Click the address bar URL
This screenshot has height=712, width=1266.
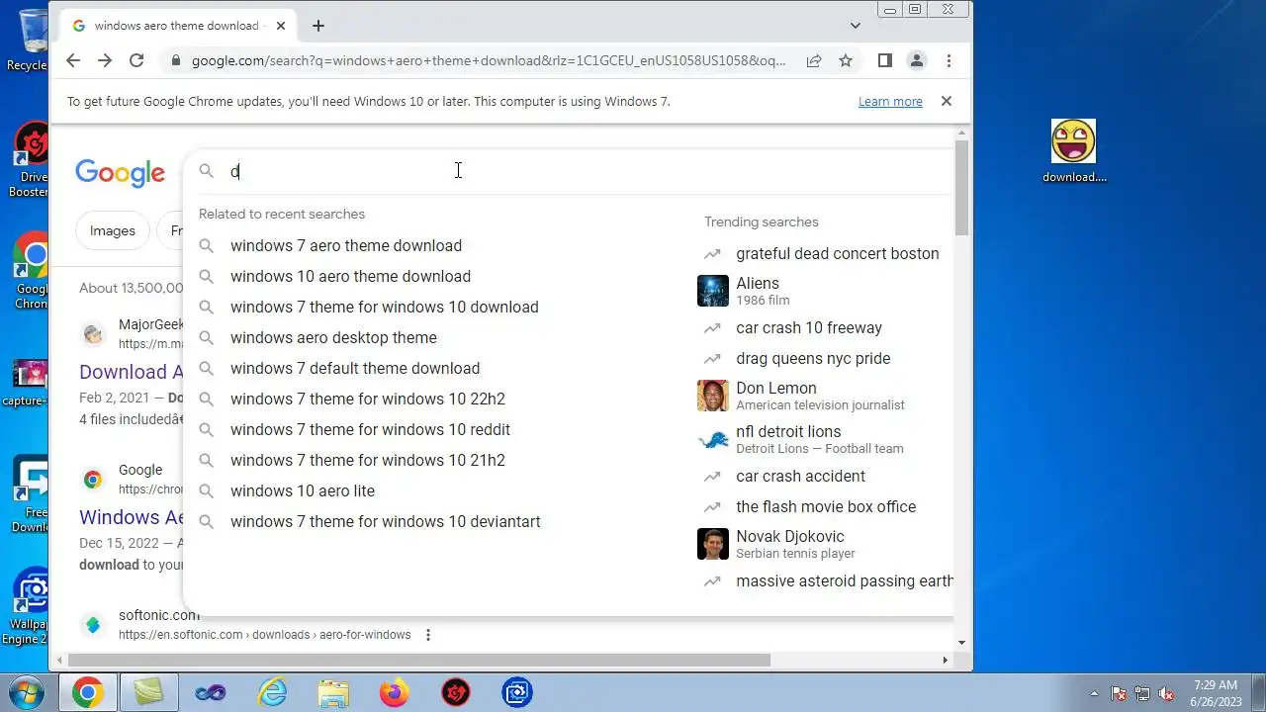[489, 60]
